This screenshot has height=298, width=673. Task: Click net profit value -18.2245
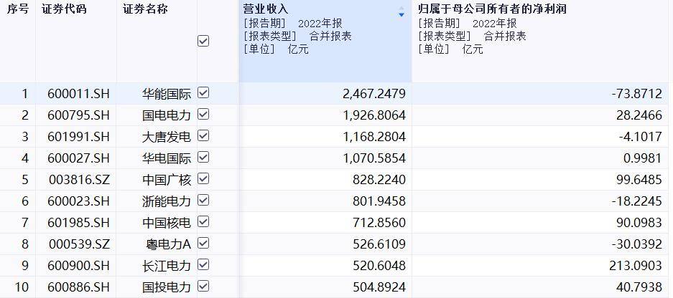point(637,201)
